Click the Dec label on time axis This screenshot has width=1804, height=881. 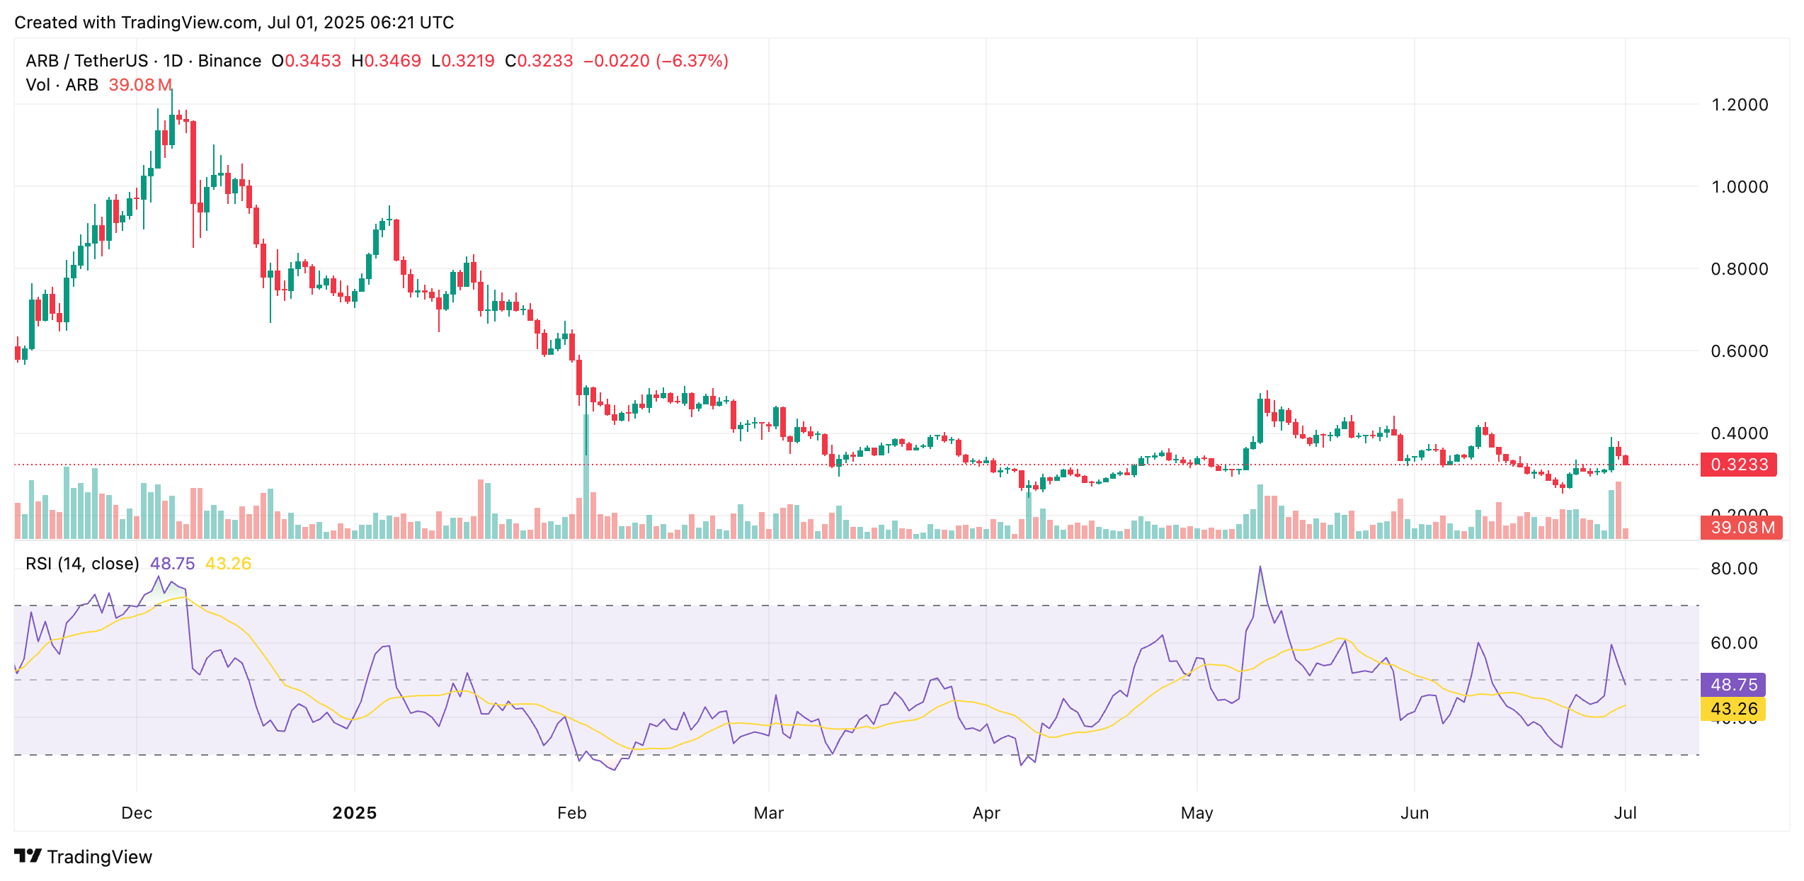(137, 813)
